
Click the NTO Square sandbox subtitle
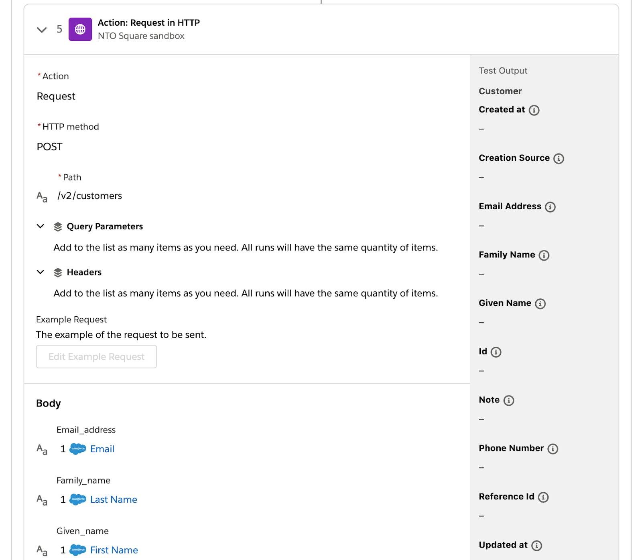[141, 36]
